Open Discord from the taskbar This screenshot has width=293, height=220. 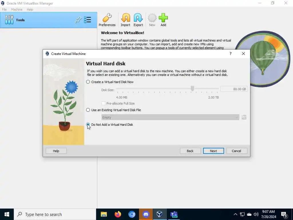coord(146,214)
